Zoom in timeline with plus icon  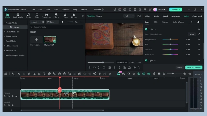(x=185, y=74)
